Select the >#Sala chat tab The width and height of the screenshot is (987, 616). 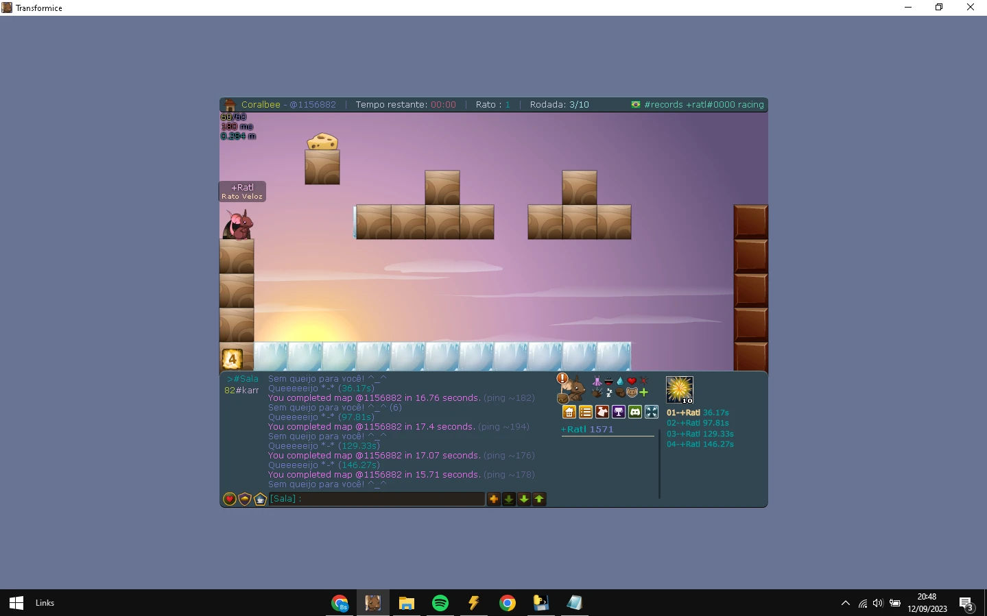tap(243, 379)
